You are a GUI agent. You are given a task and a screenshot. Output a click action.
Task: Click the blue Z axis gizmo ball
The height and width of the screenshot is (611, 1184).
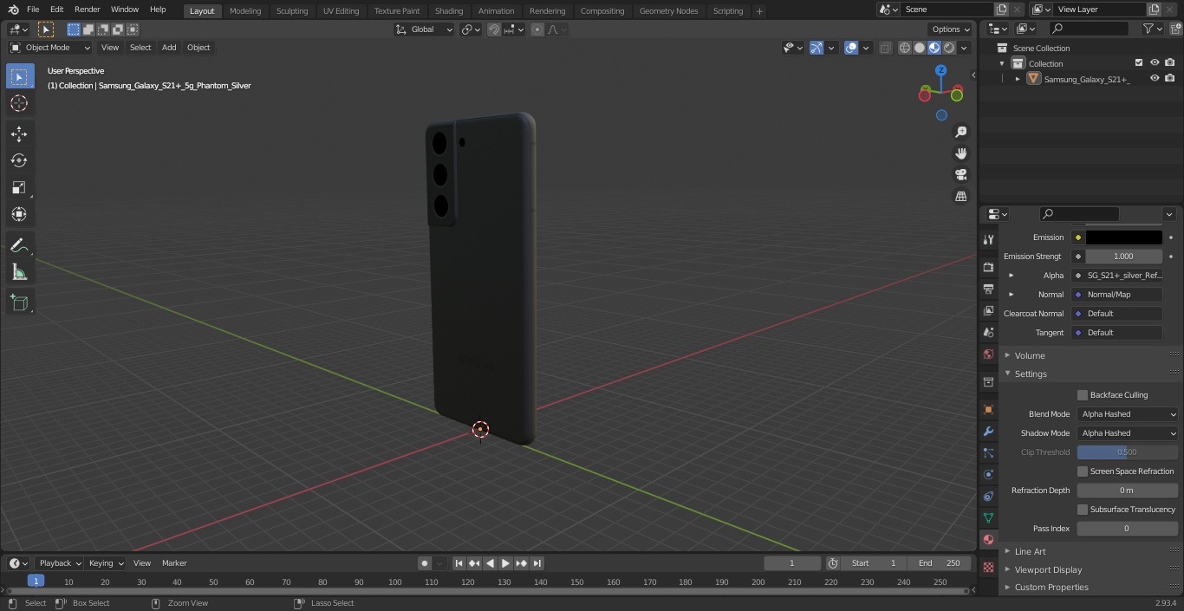tap(941, 70)
